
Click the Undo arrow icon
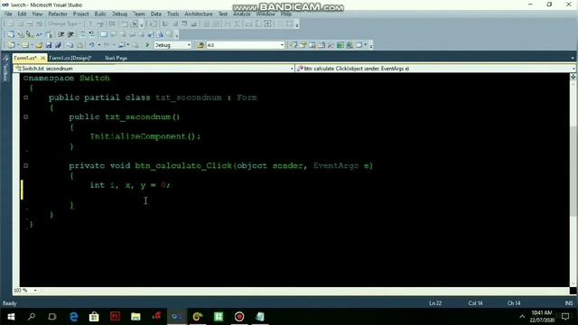coord(91,45)
